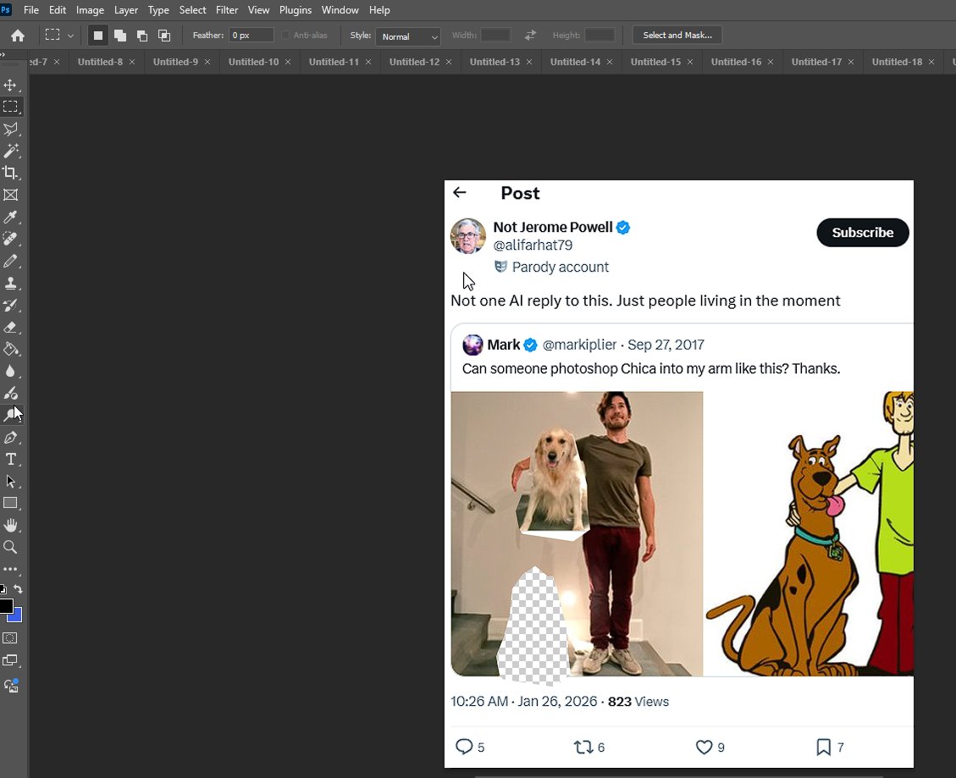Toggle Quick Mask mode
This screenshot has height=778, width=956.
point(10,638)
